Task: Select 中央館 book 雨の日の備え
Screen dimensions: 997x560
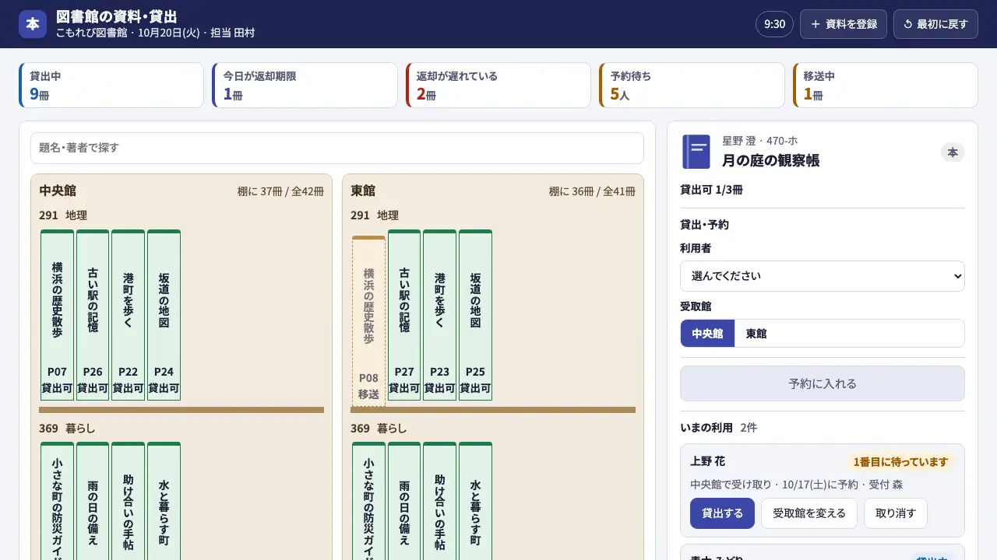Action: pyautogui.click(x=93, y=501)
